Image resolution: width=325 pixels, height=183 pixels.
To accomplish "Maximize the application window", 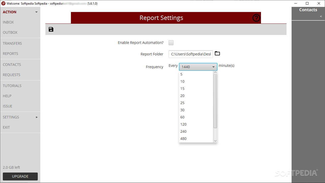I will click(307, 4).
